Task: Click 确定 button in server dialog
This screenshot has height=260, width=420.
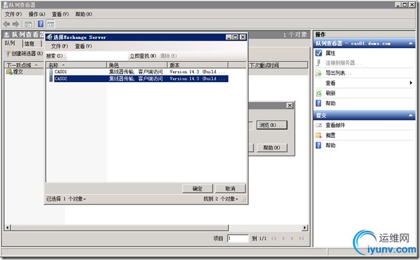Action: 198,188
